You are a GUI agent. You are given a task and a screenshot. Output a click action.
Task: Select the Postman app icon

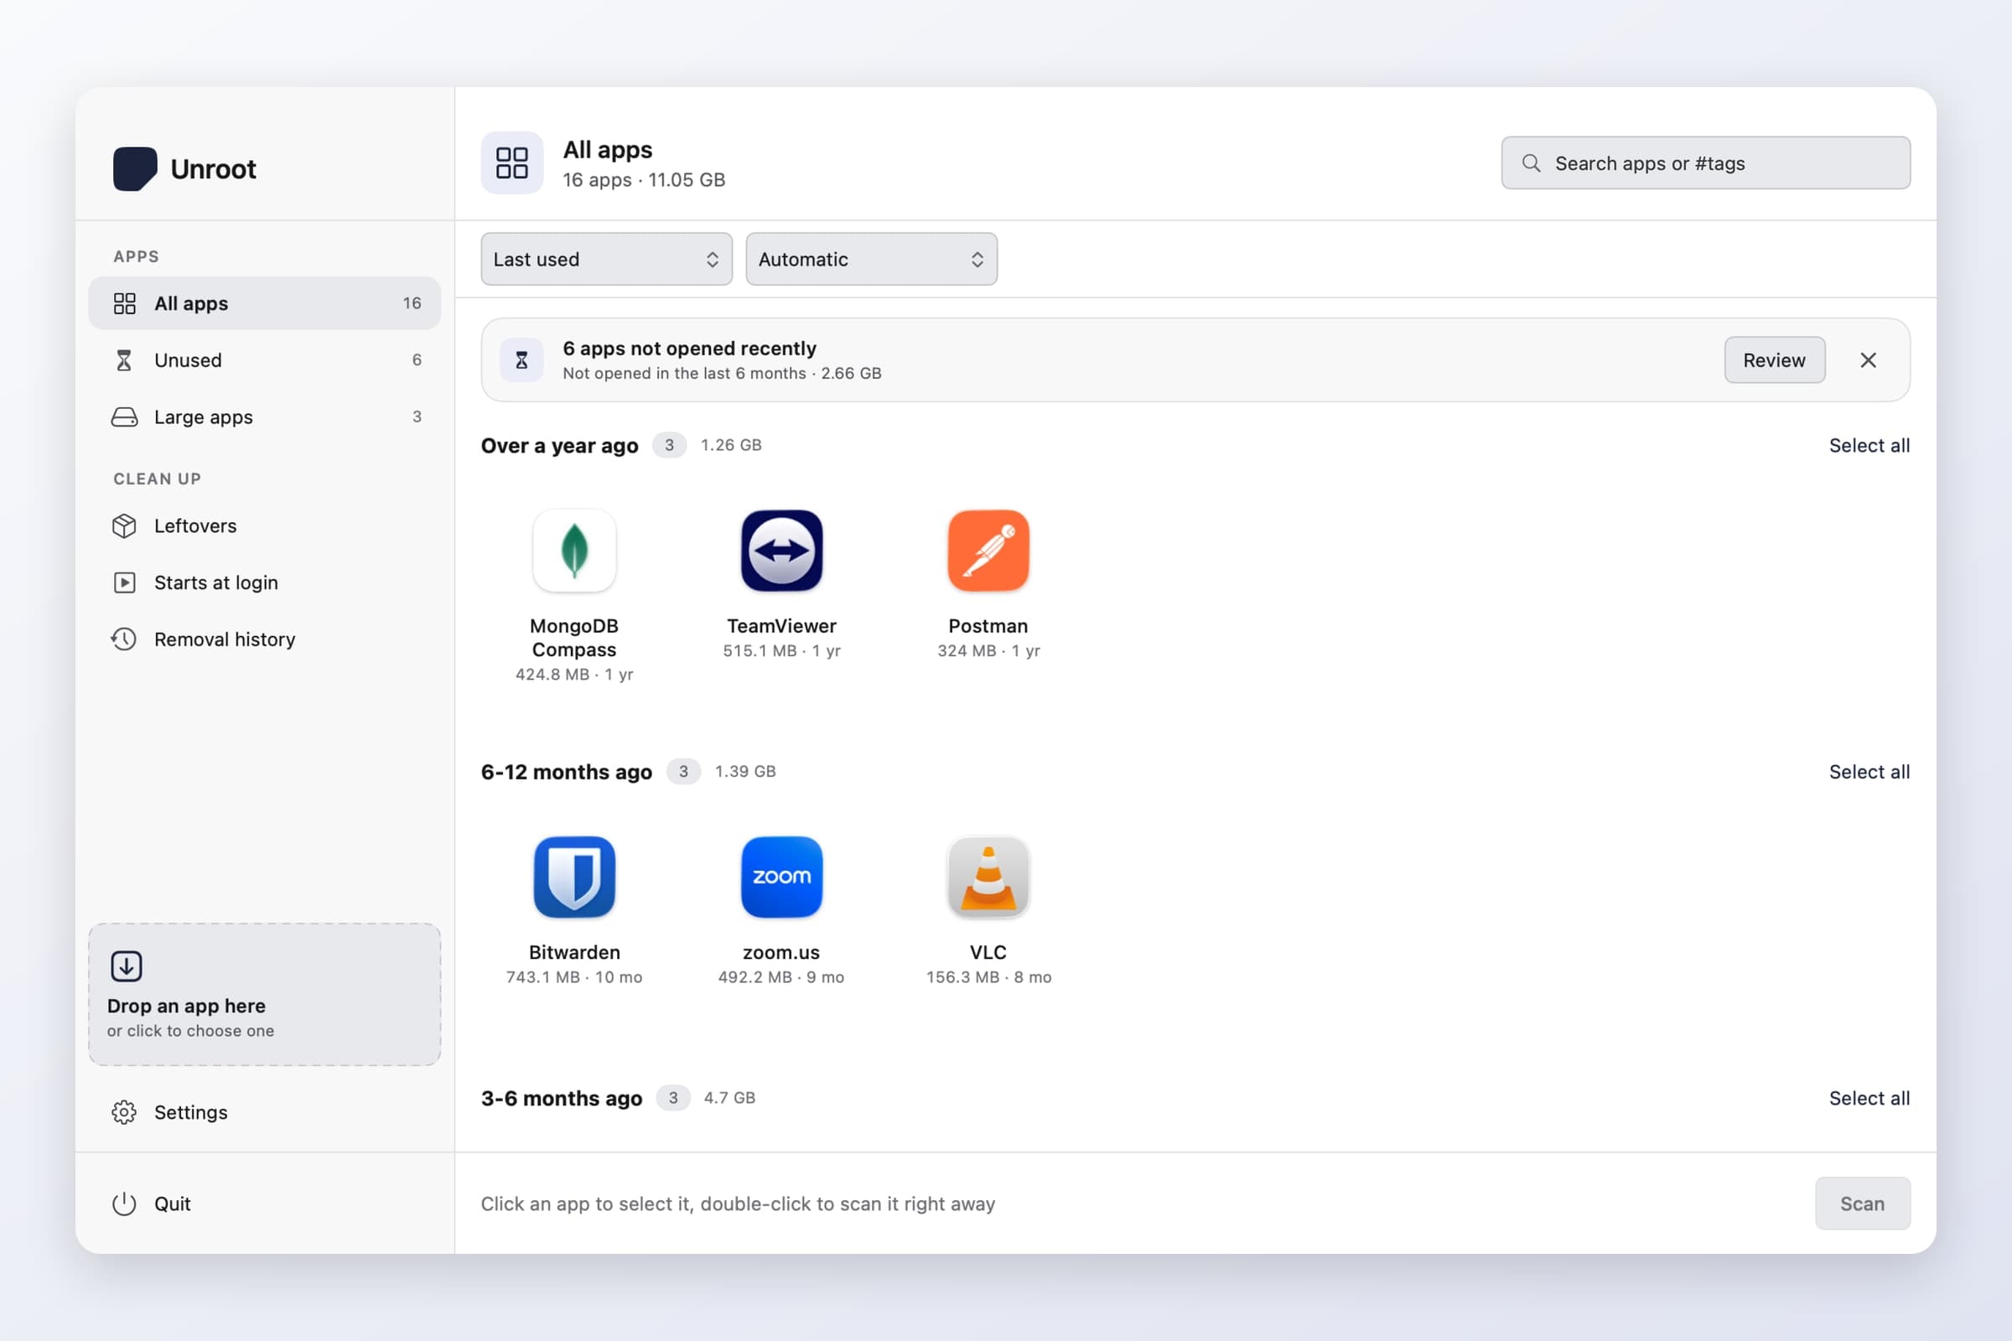(988, 551)
